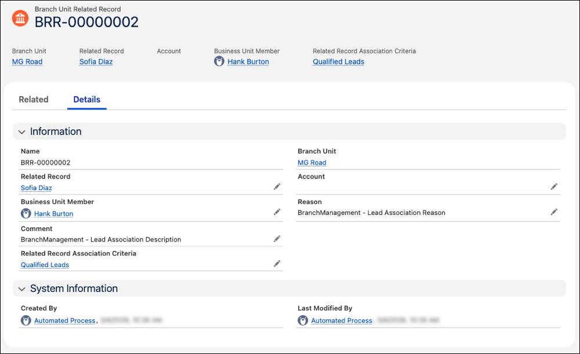Open Qualified Leads link in header
Image resolution: width=580 pixels, height=354 pixels.
[x=339, y=62]
